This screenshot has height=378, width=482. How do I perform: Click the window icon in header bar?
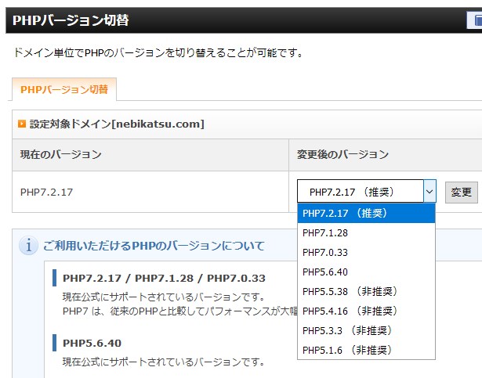(475, 20)
